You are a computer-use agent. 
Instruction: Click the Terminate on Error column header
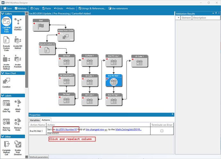(162, 125)
